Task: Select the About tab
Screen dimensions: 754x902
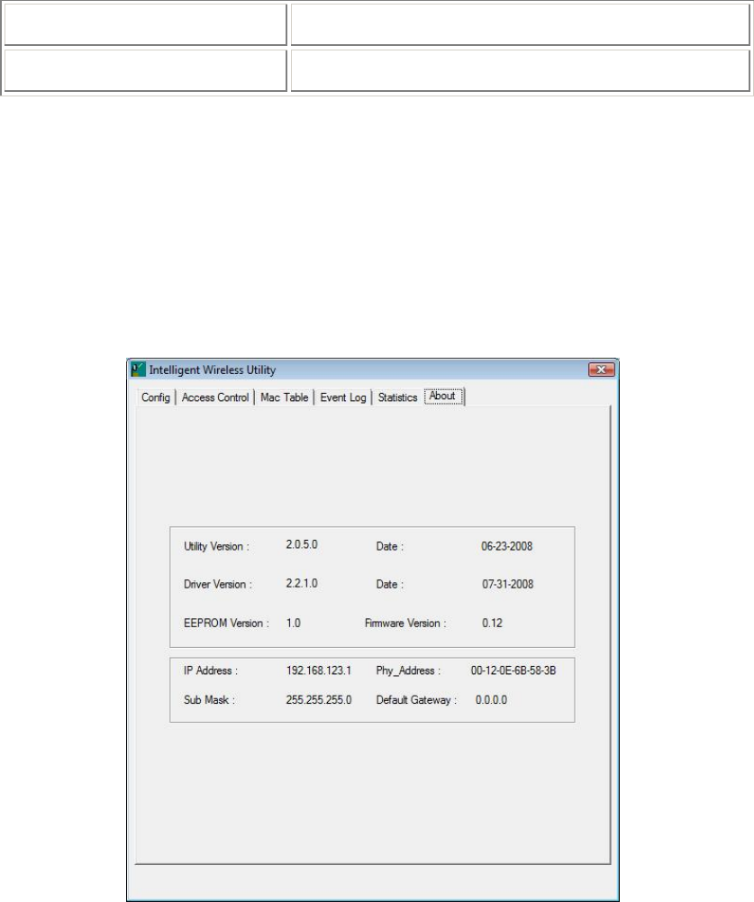Action: point(442,396)
